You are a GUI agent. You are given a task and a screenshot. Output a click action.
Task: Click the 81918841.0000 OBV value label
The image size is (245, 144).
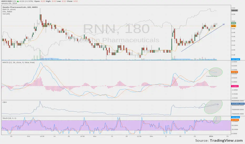[x=238, y=104]
